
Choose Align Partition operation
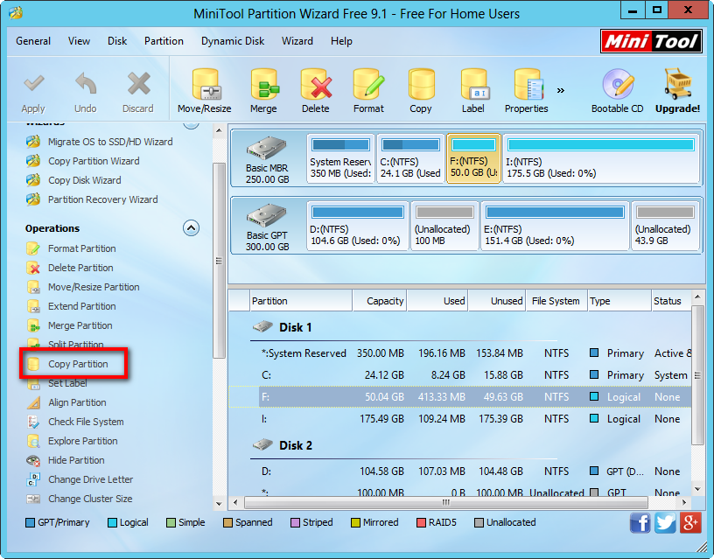66,402
